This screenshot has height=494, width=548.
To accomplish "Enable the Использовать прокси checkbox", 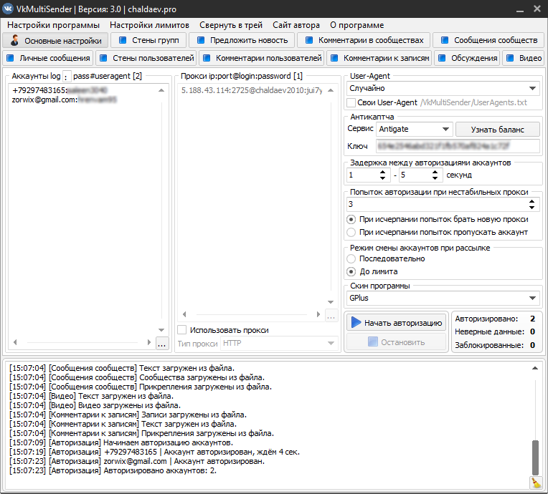I will click(182, 329).
